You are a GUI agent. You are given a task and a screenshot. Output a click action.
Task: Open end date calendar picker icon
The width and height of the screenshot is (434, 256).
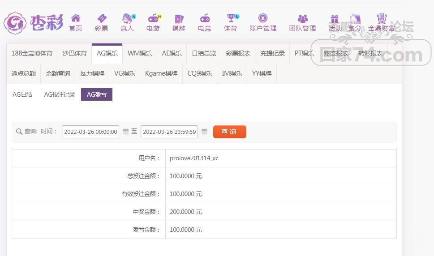205,132
